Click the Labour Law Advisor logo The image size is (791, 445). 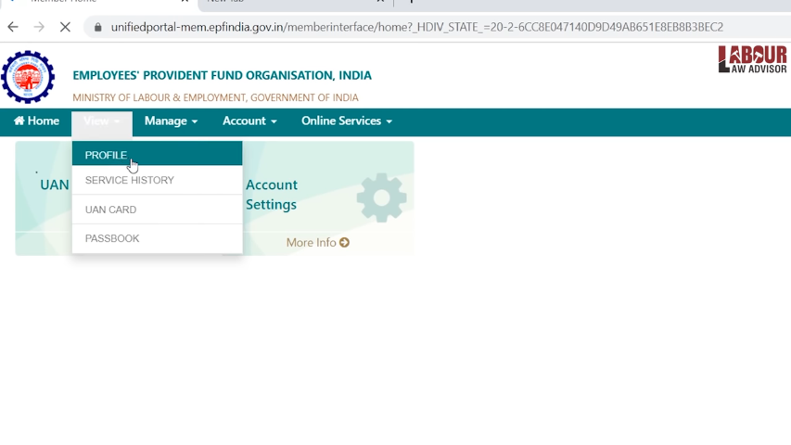pos(753,59)
